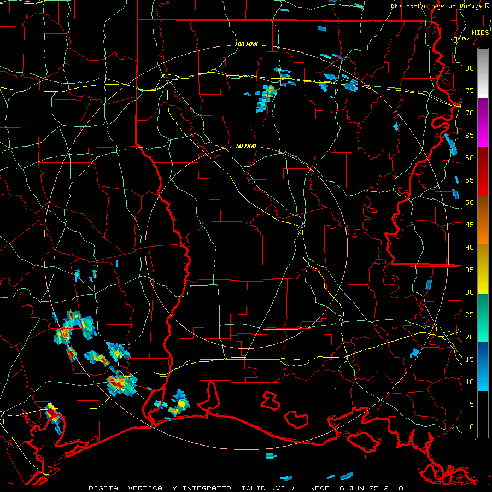Click the 30 value on the color scale
The image size is (492, 492).
click(470, 292)
